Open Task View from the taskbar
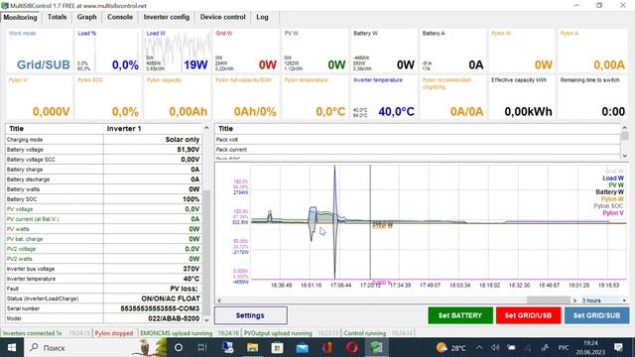 tap(202, 348)
